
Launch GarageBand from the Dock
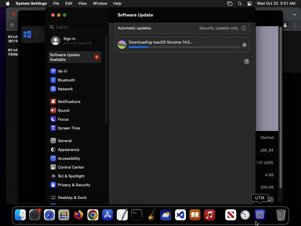pos(151,215)
